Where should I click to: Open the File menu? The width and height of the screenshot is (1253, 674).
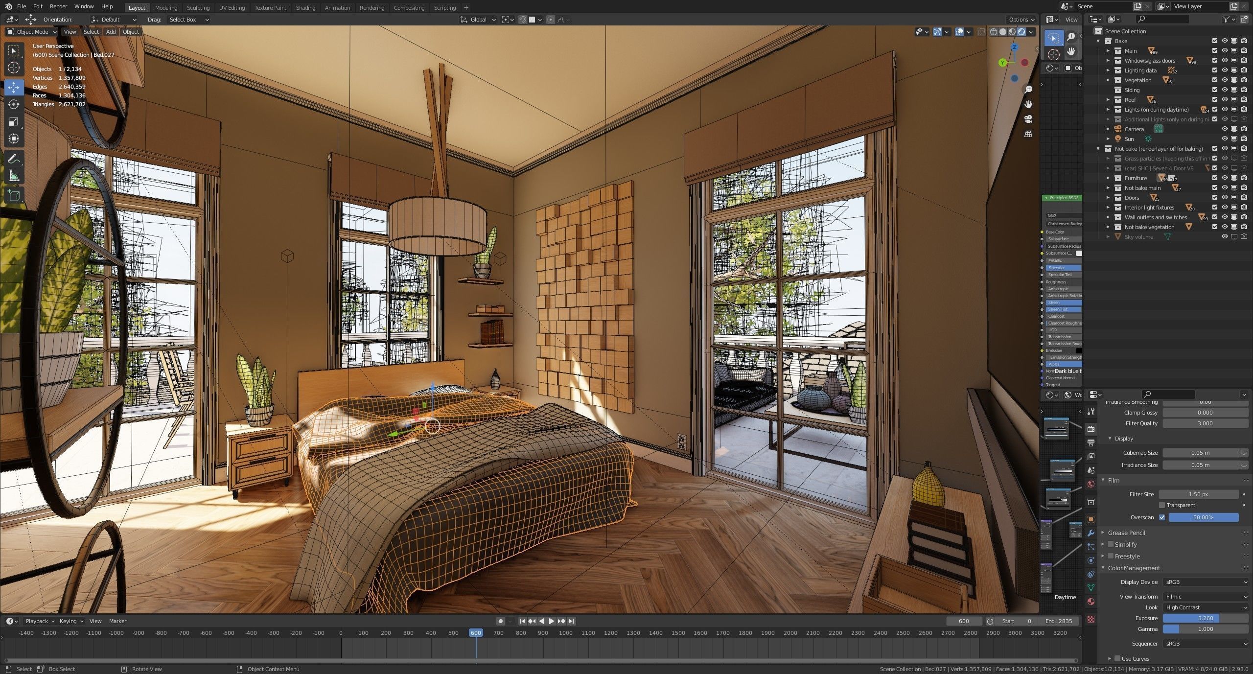22,6
